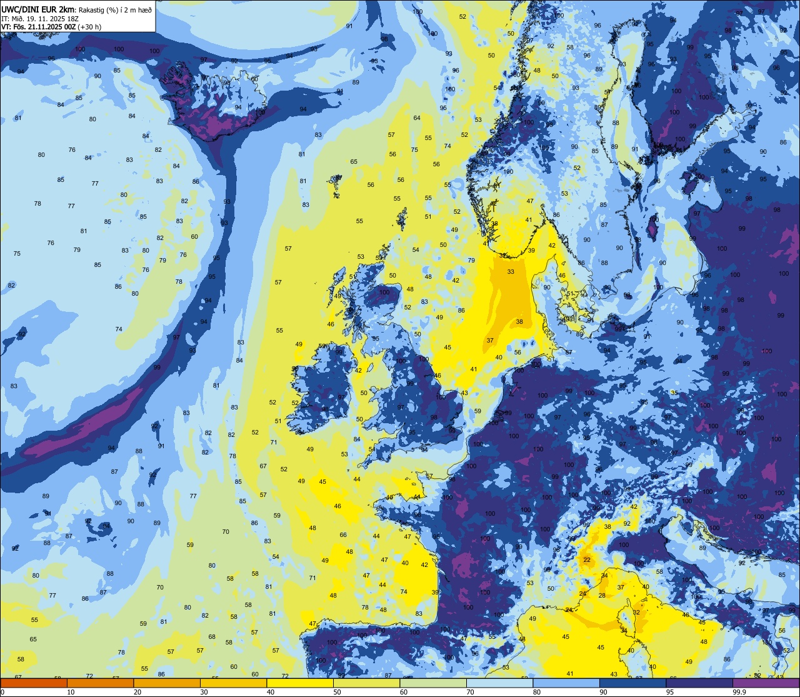Click the initial time "IT: Mið. 19. 11. 2025 18Z"
The width and height of the screenshot is (800, 697).
pos(40,18)
